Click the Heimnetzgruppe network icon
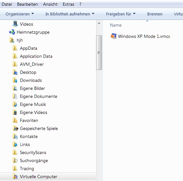The width and height of the screenshot is (183, 181). 12,32
